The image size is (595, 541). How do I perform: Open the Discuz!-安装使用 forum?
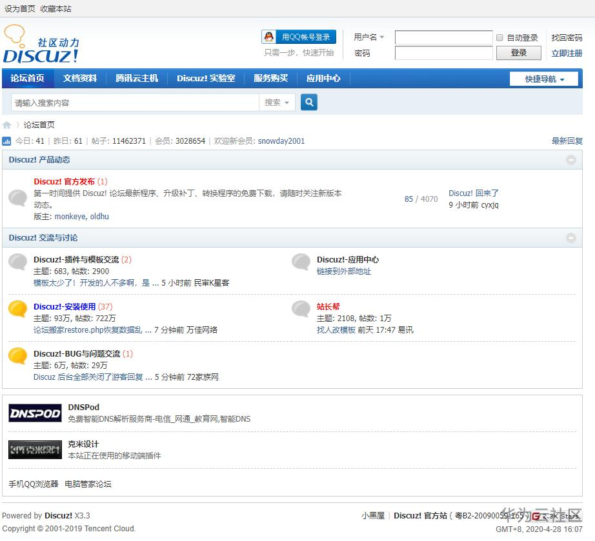pos(65,307)
